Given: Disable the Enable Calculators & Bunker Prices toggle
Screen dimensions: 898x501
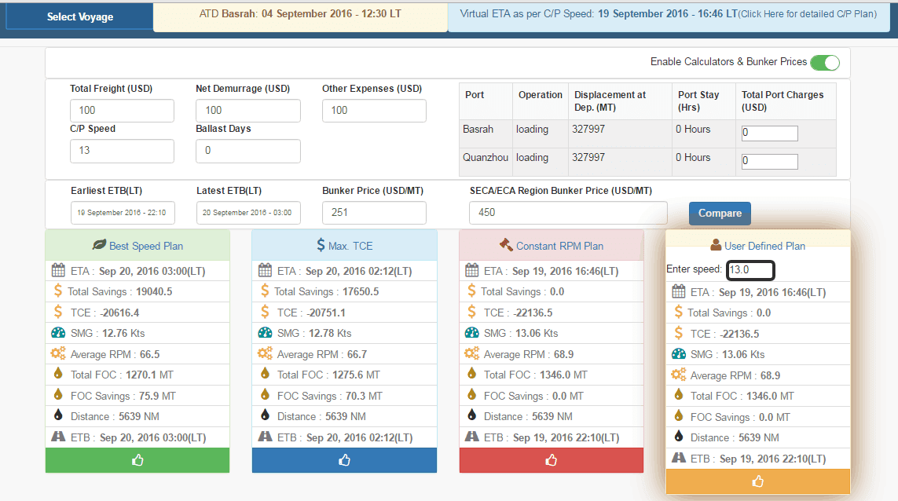Looking at the screenshot, I should (825, 61).
